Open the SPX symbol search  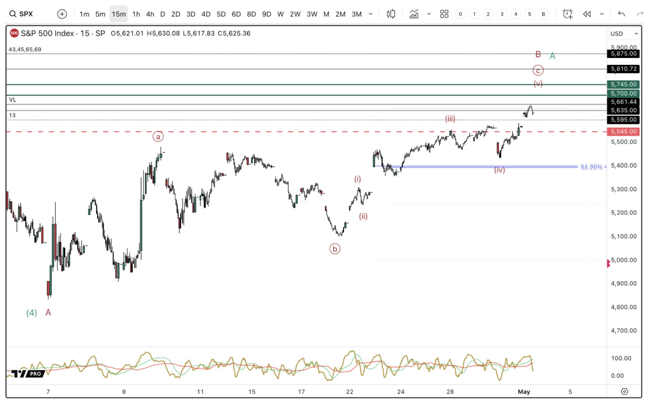(21, 14)
